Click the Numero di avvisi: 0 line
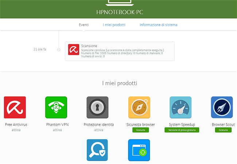Screen dimensions: 237x164 (93, 56)
